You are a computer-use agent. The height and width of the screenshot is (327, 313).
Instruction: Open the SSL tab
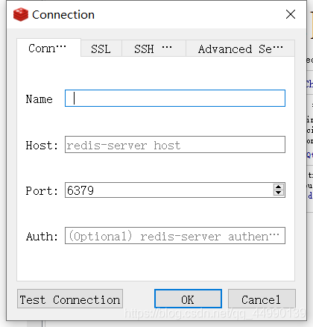click(101, 49)
